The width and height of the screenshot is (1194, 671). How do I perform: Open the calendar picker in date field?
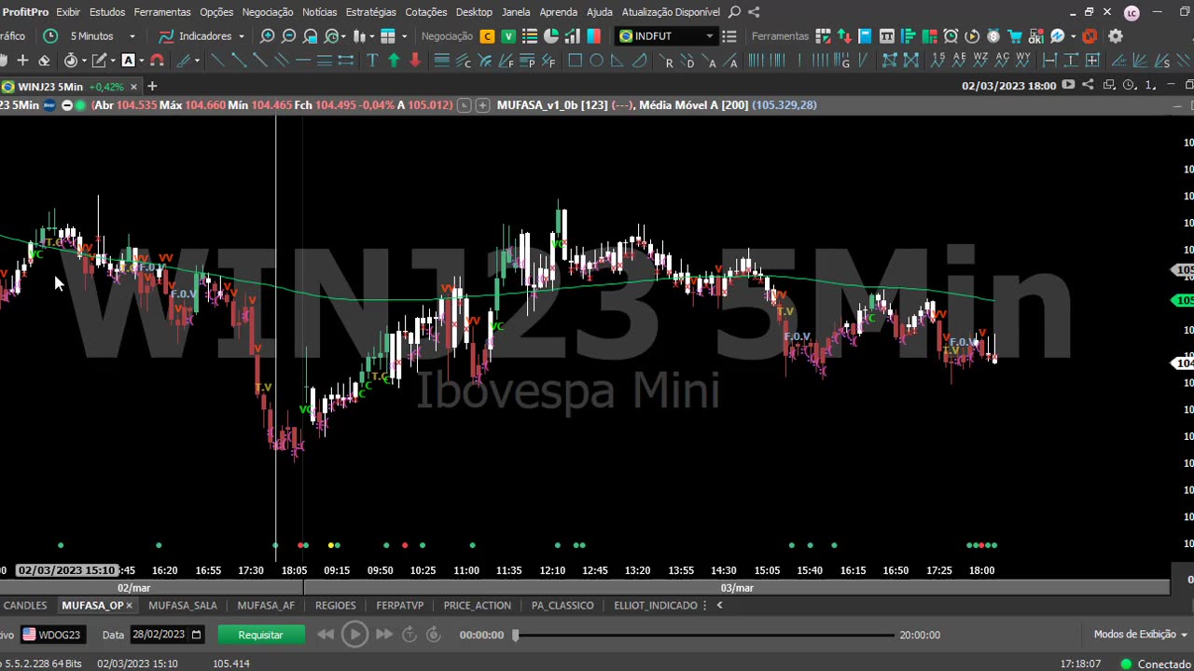196,635
